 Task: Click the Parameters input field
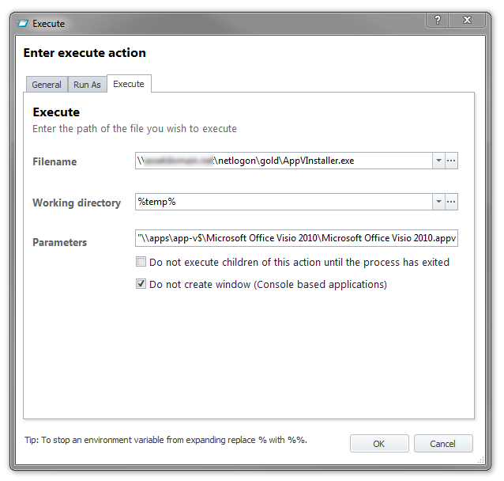[296, 238]
